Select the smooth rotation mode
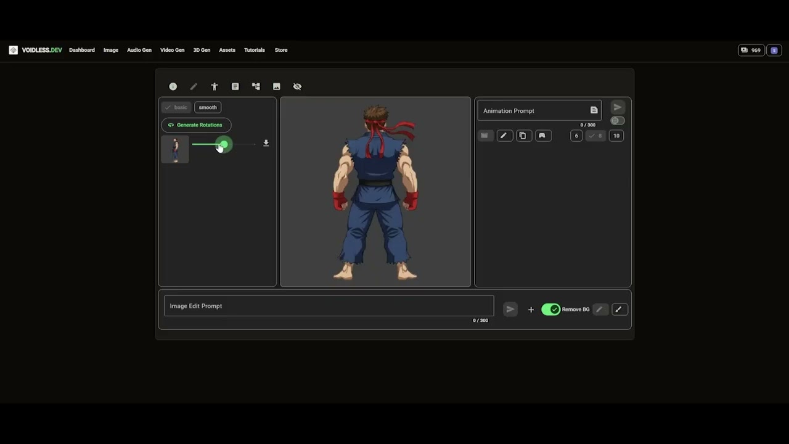 pyautogui.click(x=208, y=107)
